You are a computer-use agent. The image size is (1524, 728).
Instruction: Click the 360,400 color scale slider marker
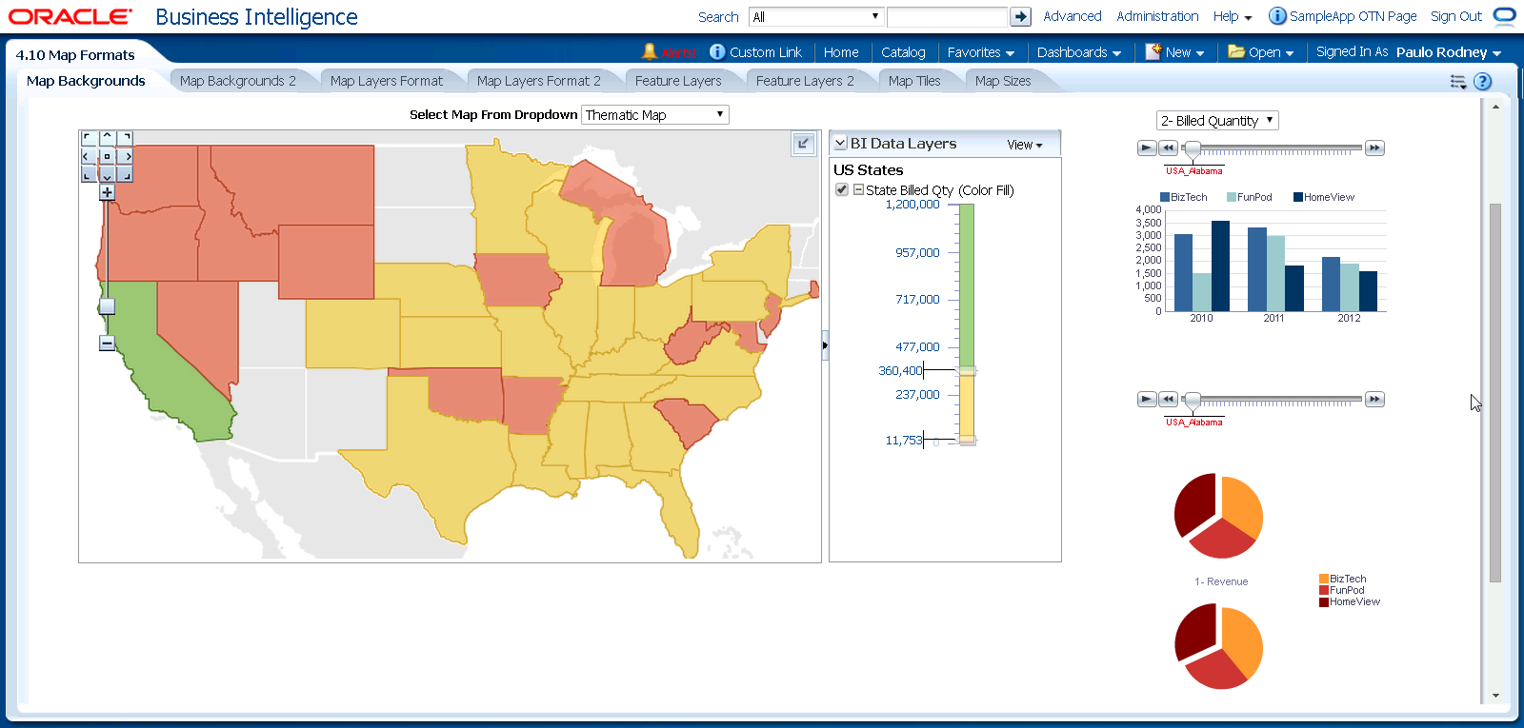click(x=966, y=370)
